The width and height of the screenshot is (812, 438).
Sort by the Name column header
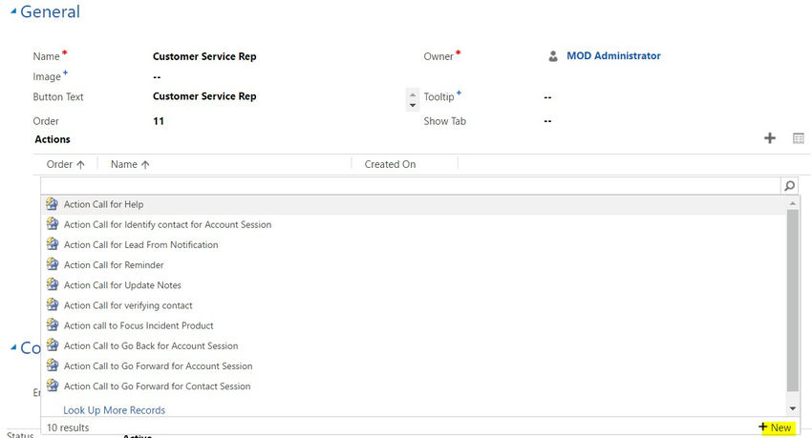[130, 164]
